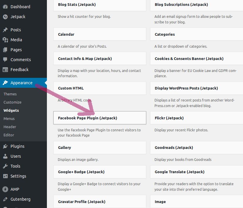Select the Facebook Page Plugin (Jetpack) widget
The width and height of the screenshot is (243, 208).
pyautogui.click(x=100, y=118)
